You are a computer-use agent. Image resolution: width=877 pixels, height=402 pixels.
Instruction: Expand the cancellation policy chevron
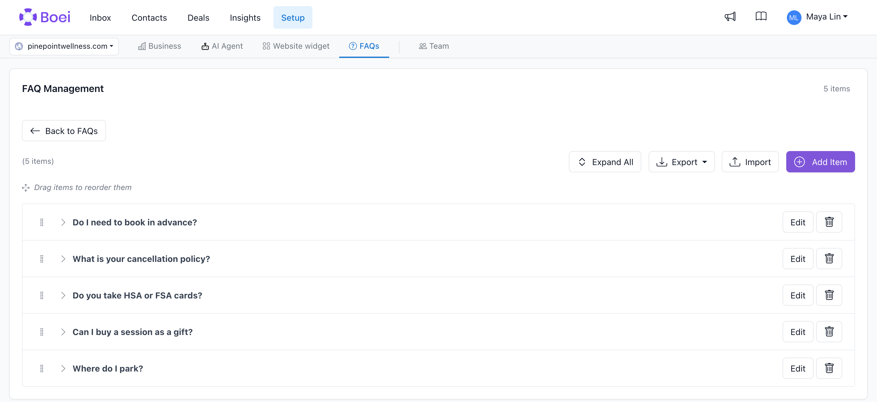63,259
